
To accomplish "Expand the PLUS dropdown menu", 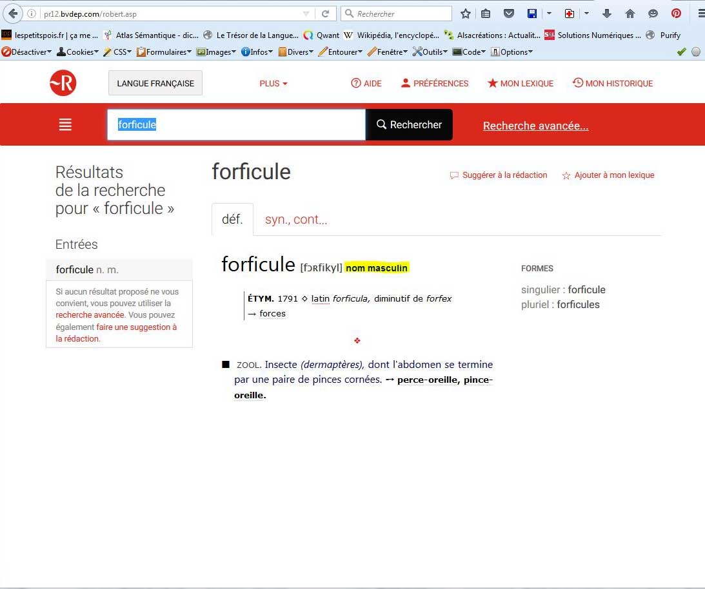I will coord(273,83).
